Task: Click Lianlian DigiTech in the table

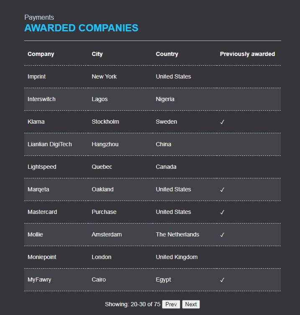Action: [50, 144]
